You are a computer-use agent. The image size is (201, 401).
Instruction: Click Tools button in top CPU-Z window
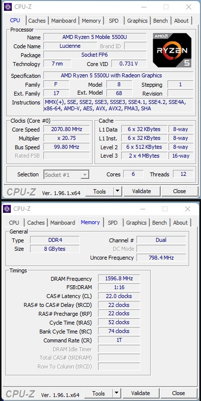(100, 191)
